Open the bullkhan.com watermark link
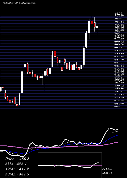127x178 pixels. click(x=27, y=3)
